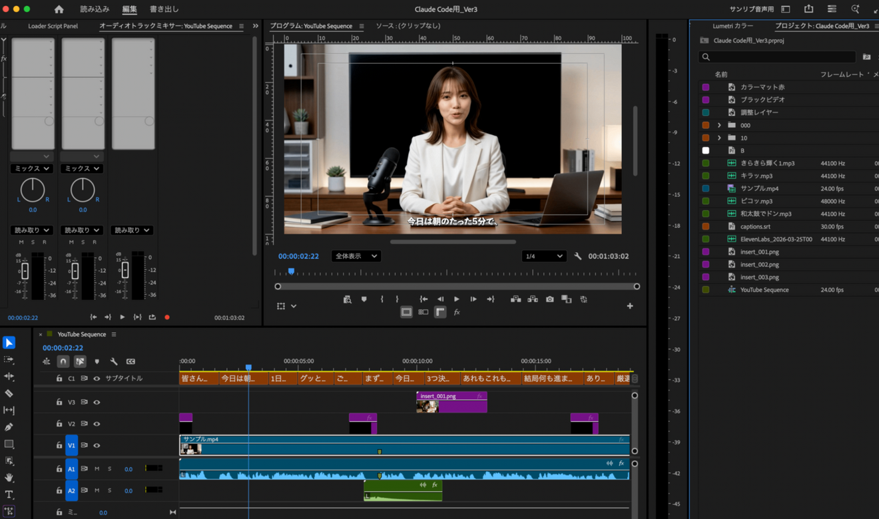Screen dimensions: 879x519
Task: Open timeline display settings wrench
Action: pos(114,361)
